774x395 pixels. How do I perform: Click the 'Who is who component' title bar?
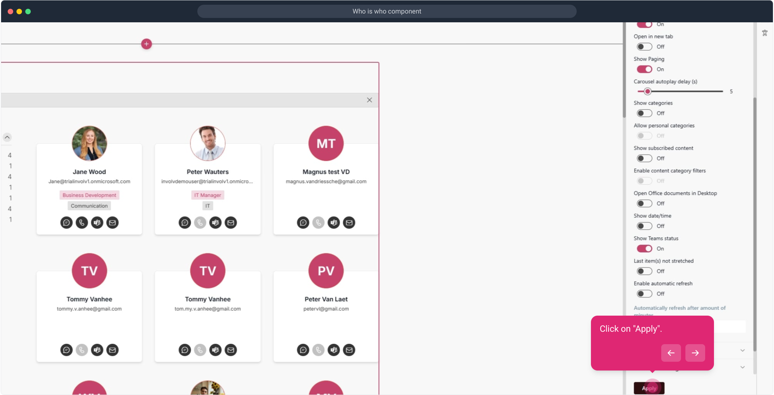387,11
